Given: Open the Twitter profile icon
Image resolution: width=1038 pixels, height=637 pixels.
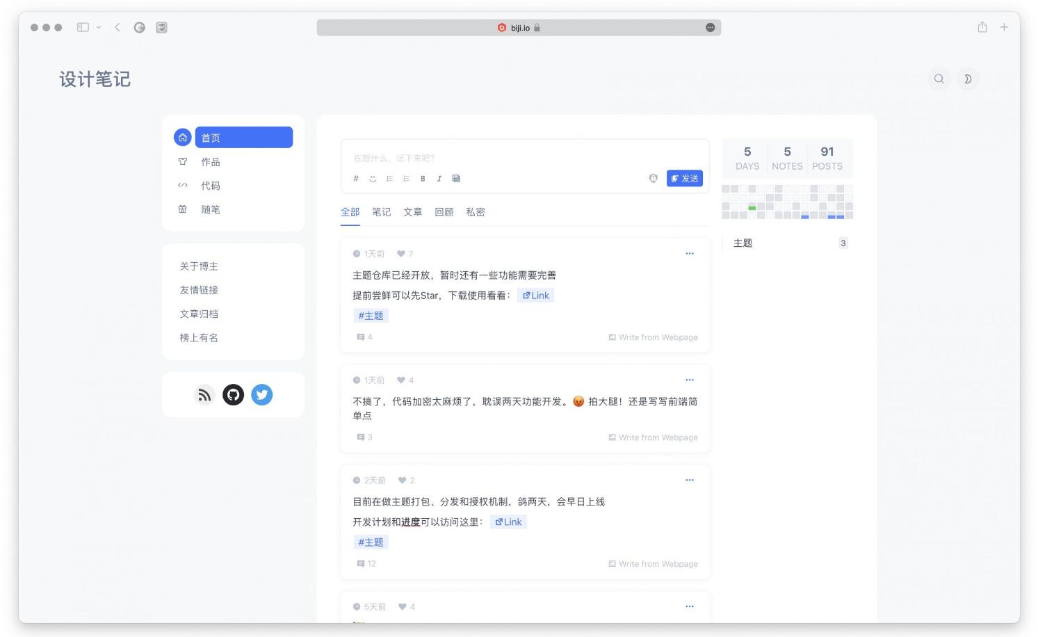Looking at the screenshot, I should 262,395.
